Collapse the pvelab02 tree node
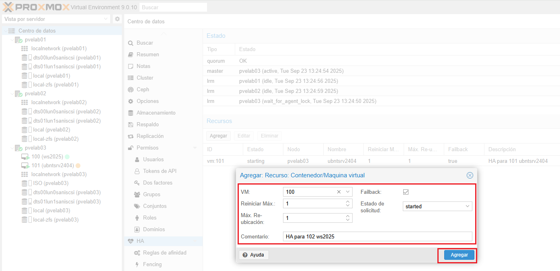This screenshot has width=560, height=271. pos(12,94)
